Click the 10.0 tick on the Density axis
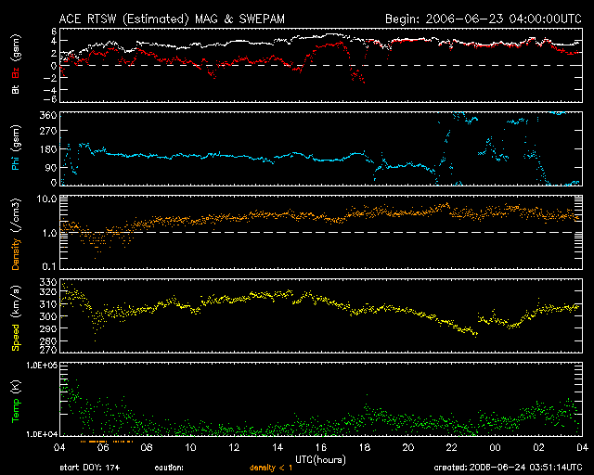 [45, 199]
